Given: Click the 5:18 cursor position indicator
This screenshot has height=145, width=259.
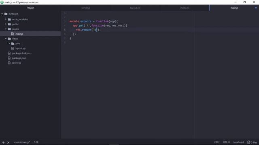Looking at the screenshot, I should [36, 142].
